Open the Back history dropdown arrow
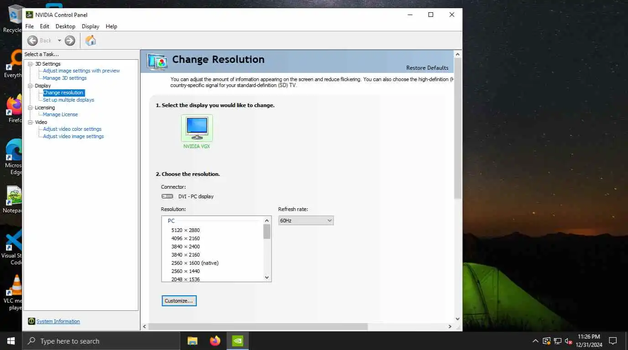The width and height of the screenshot is (628, 350). [x=59, y=41]
